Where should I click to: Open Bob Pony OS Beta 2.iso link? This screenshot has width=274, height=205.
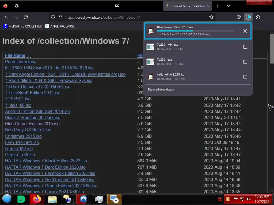coord(28,130)
